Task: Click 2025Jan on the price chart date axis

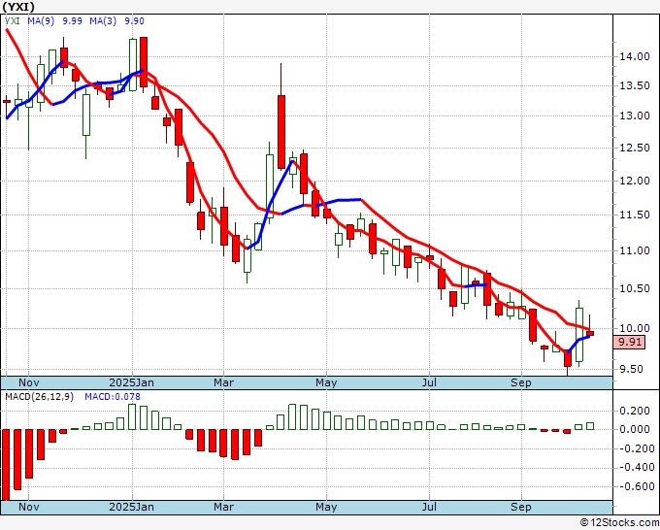Action: (x=132, y=382)
